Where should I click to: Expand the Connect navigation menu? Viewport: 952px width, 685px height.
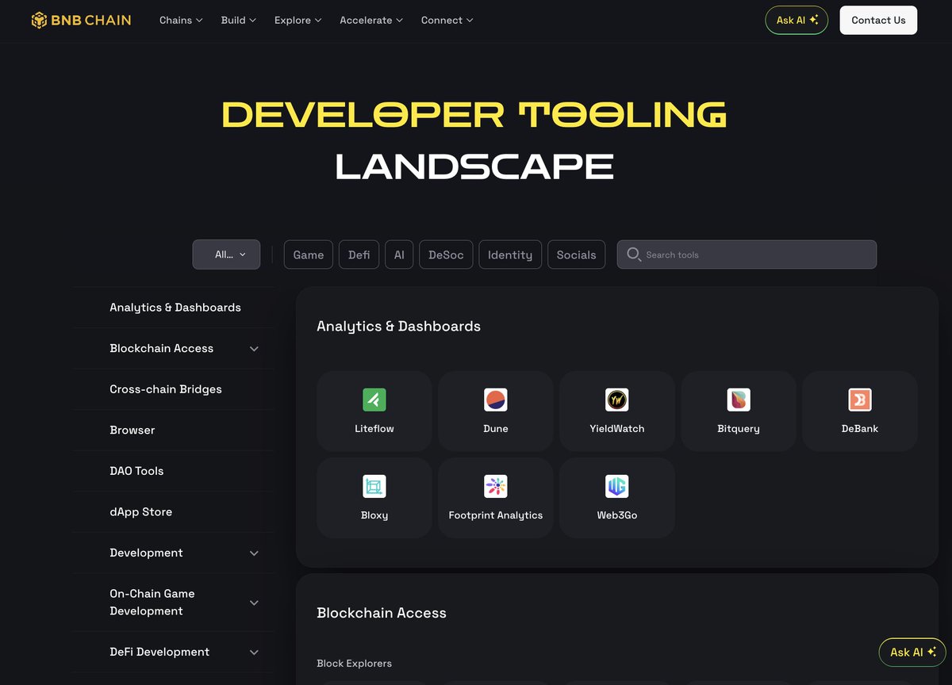coord(447,20)
